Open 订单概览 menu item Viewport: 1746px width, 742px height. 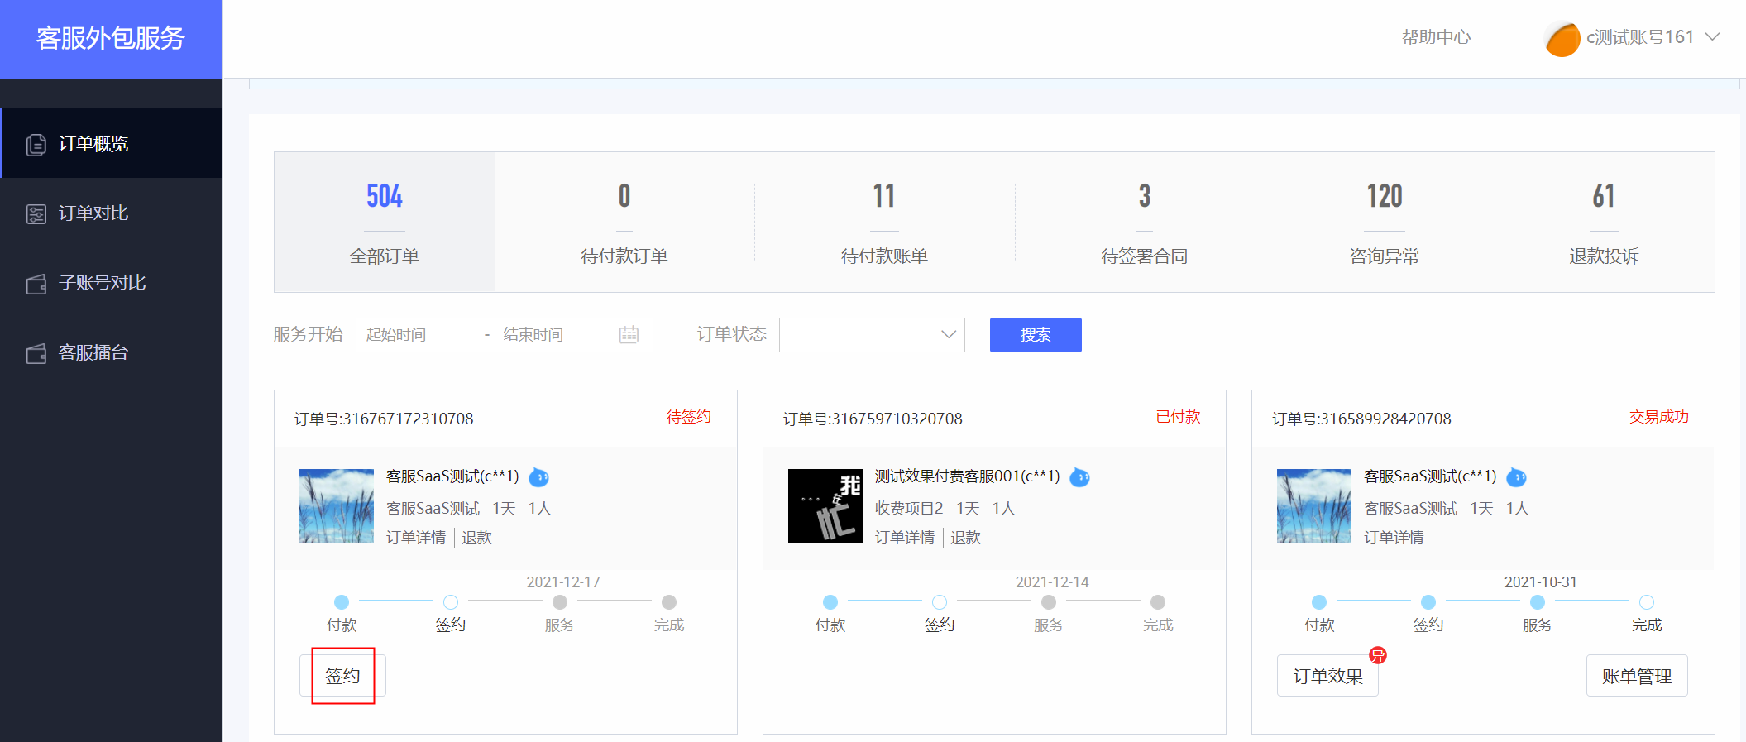112,143
